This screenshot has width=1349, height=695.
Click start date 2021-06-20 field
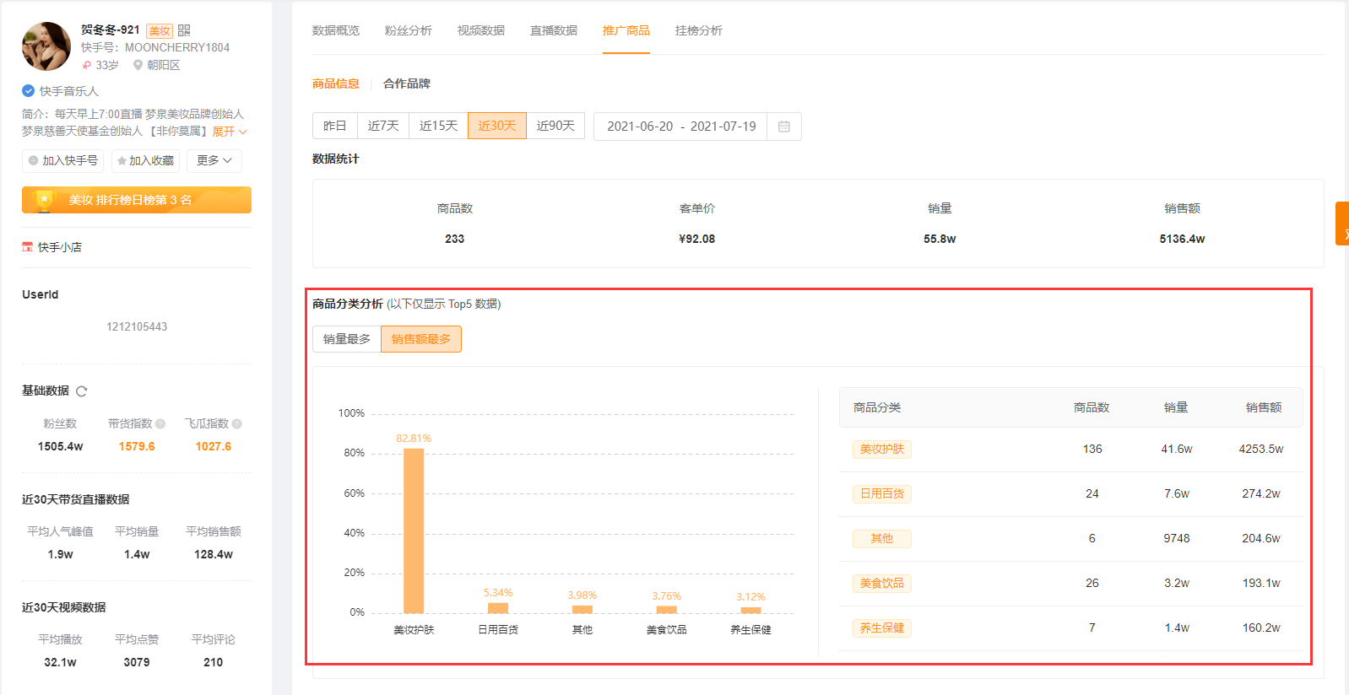click(640, 127)
